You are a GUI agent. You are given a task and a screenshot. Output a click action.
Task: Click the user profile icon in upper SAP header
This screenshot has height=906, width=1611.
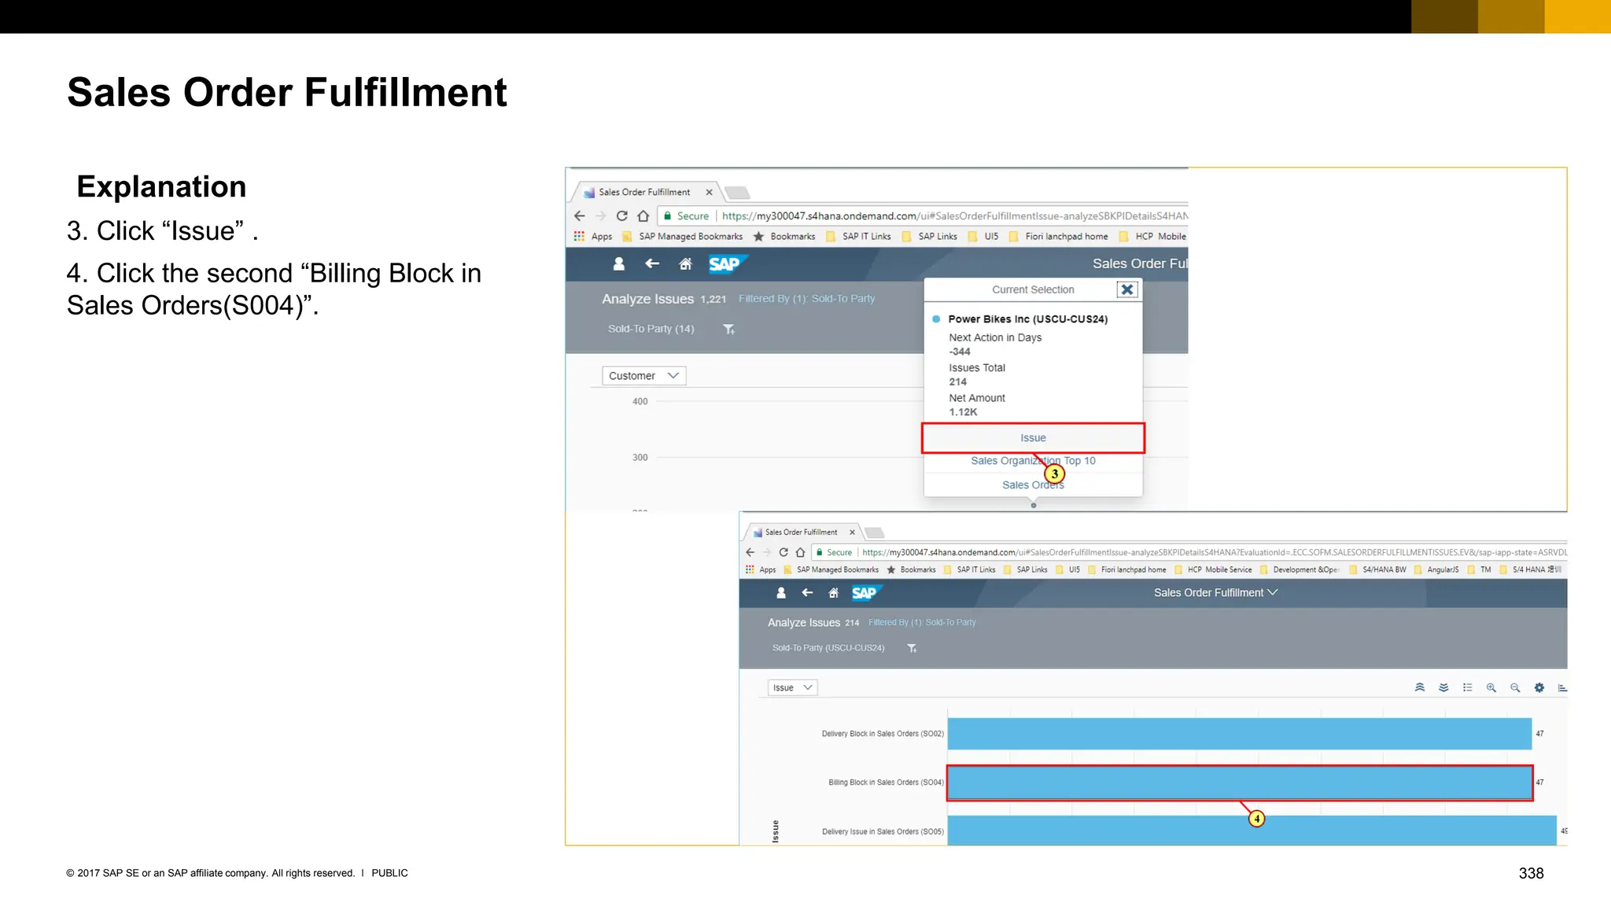(619, 264)
